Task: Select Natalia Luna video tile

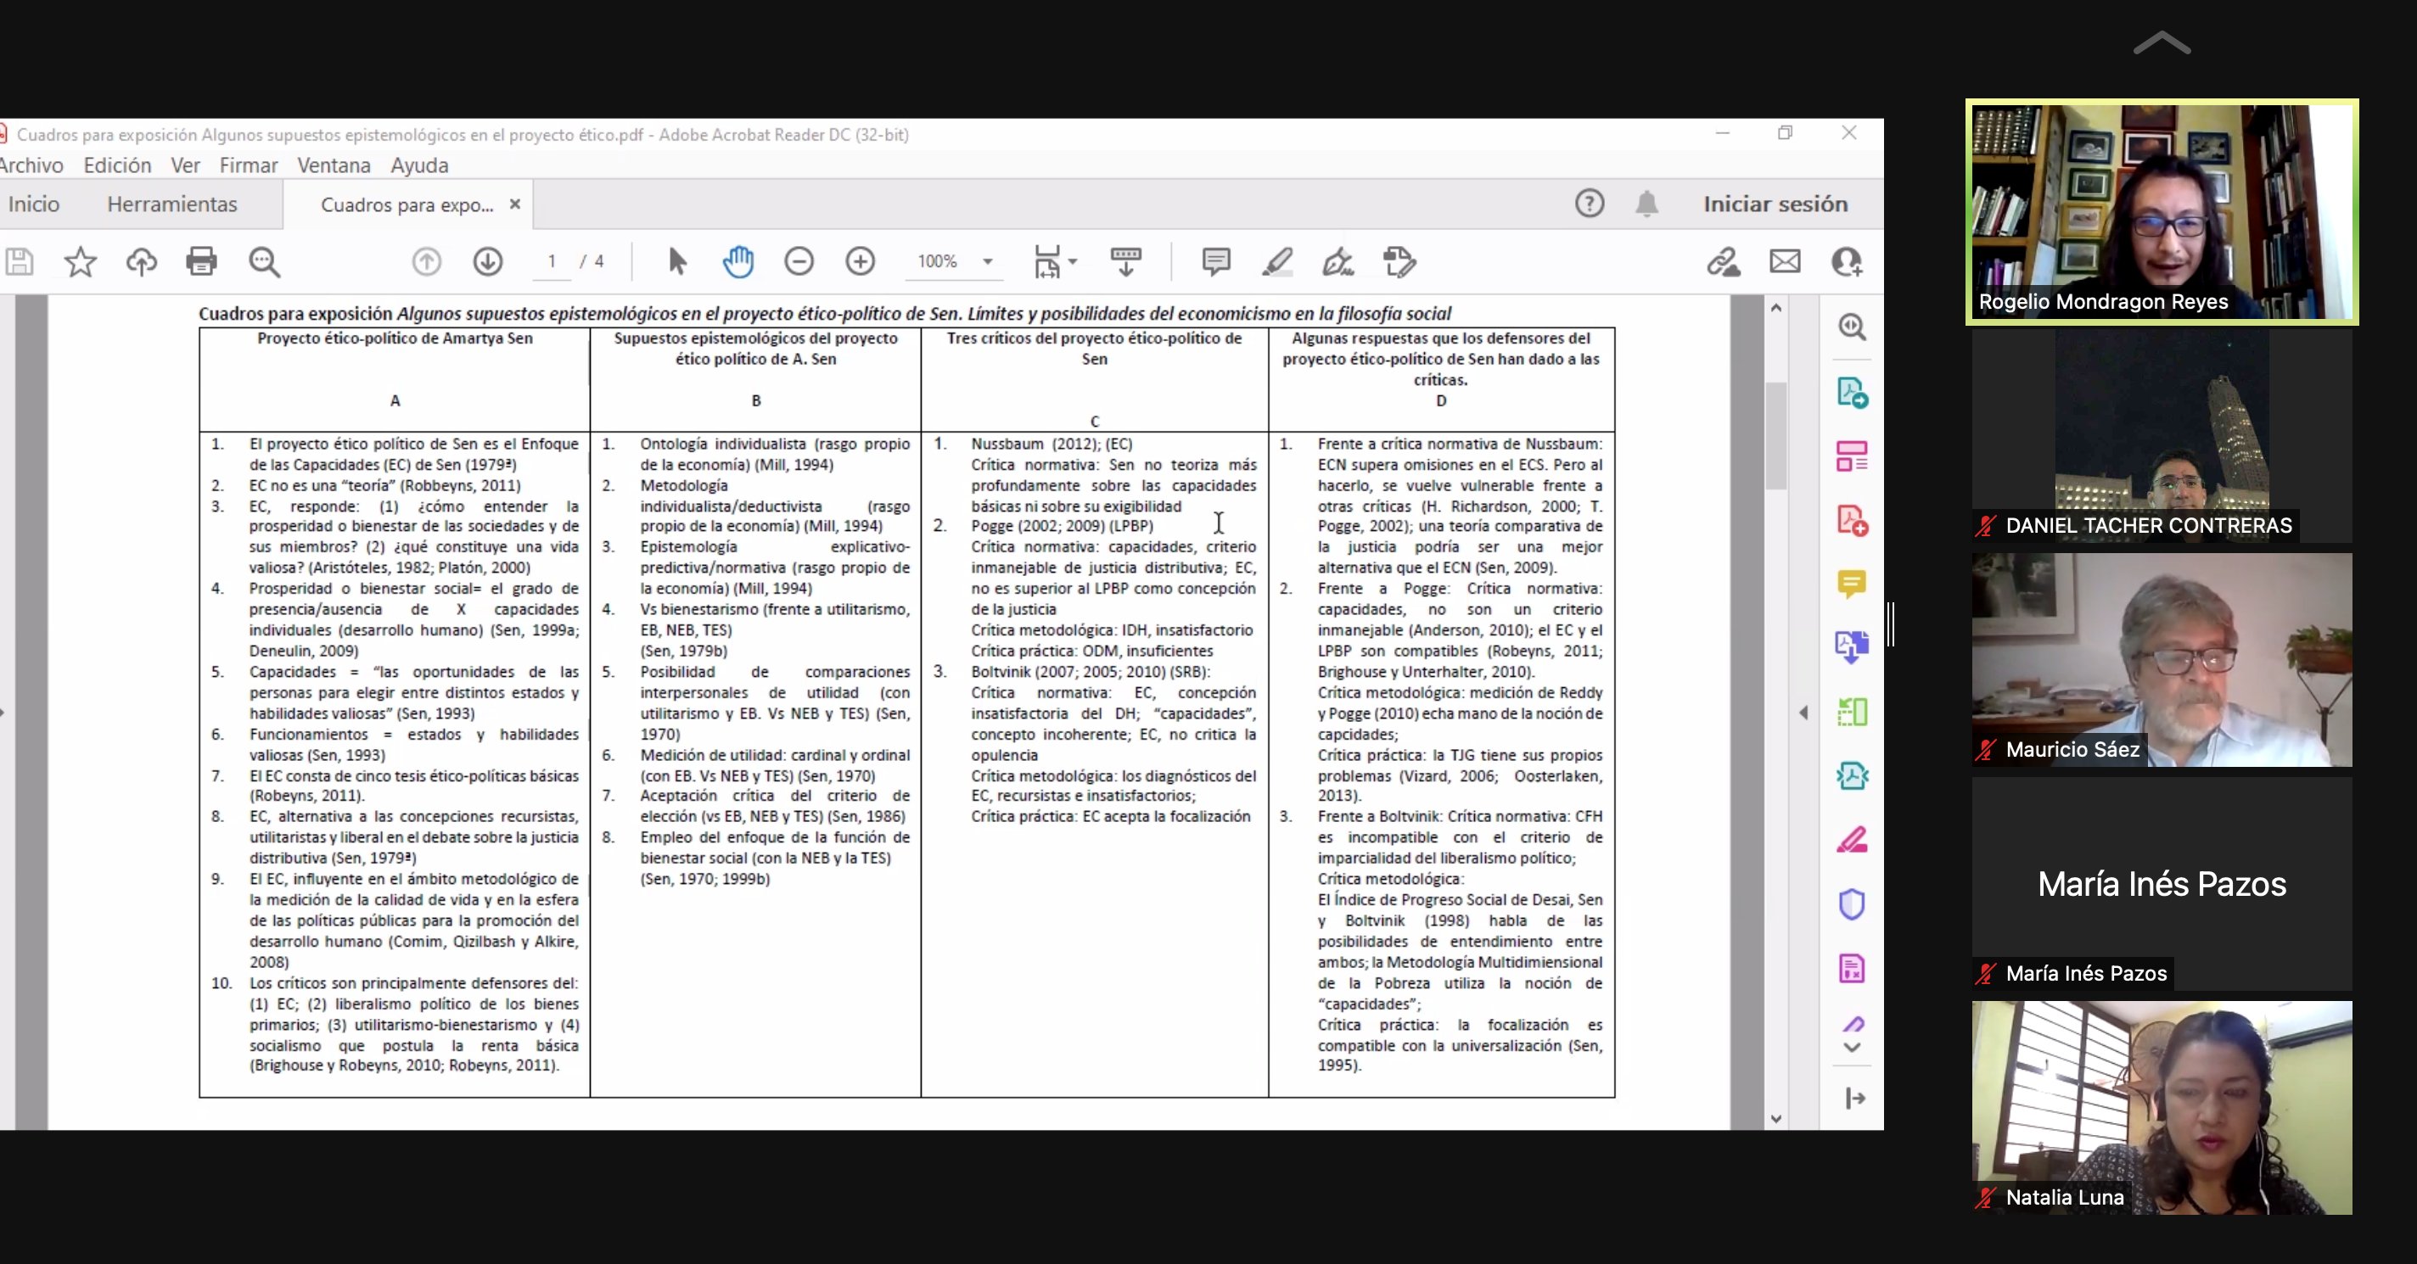Action: pos(2162,1107)
